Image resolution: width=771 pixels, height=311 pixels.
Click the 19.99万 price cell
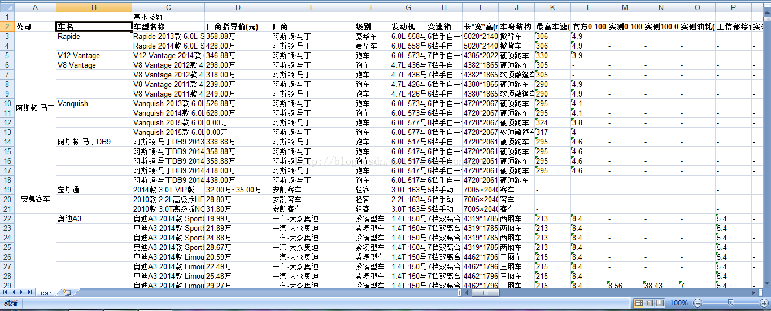tap(238, 218)
